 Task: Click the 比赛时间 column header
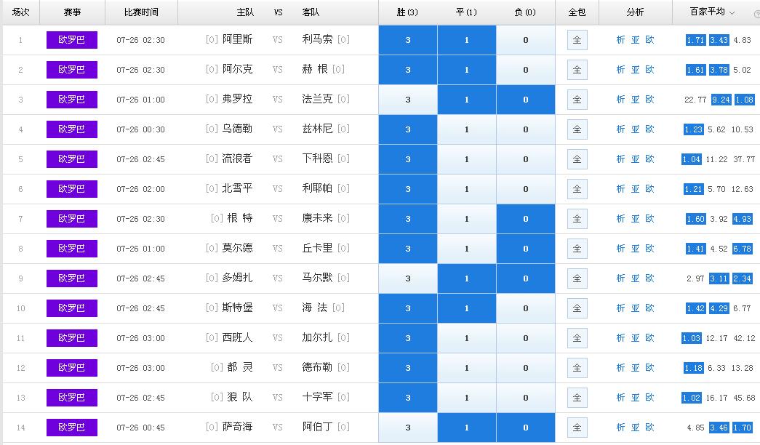point(141,12)
